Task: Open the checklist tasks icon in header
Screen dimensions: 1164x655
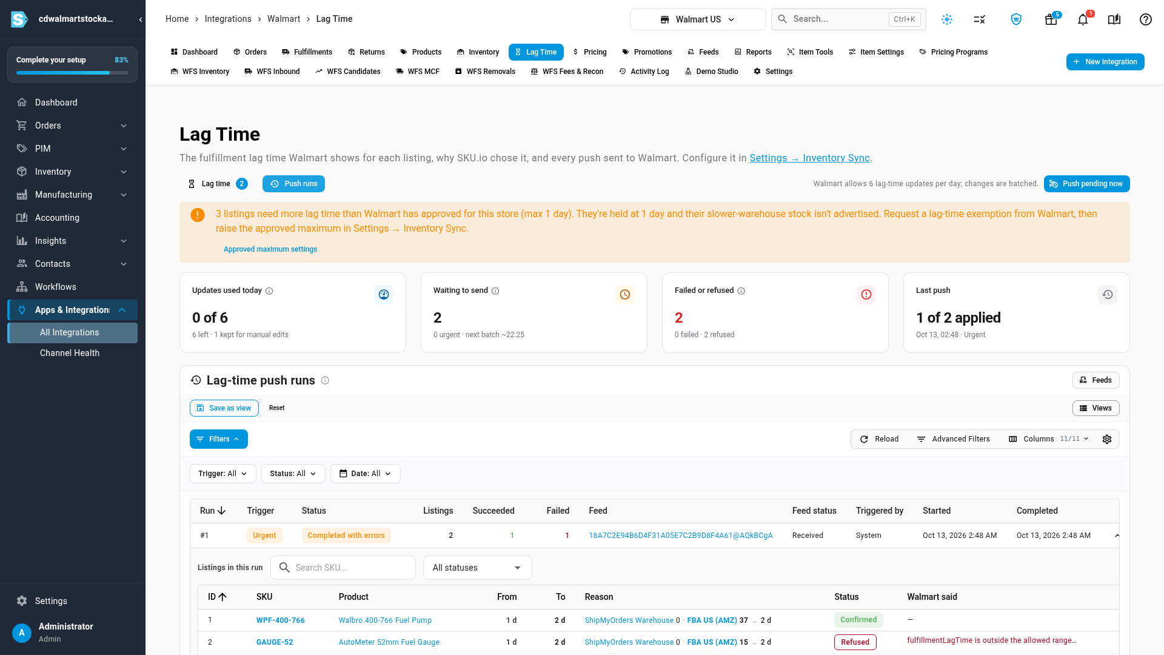Action: pos(980,19)
